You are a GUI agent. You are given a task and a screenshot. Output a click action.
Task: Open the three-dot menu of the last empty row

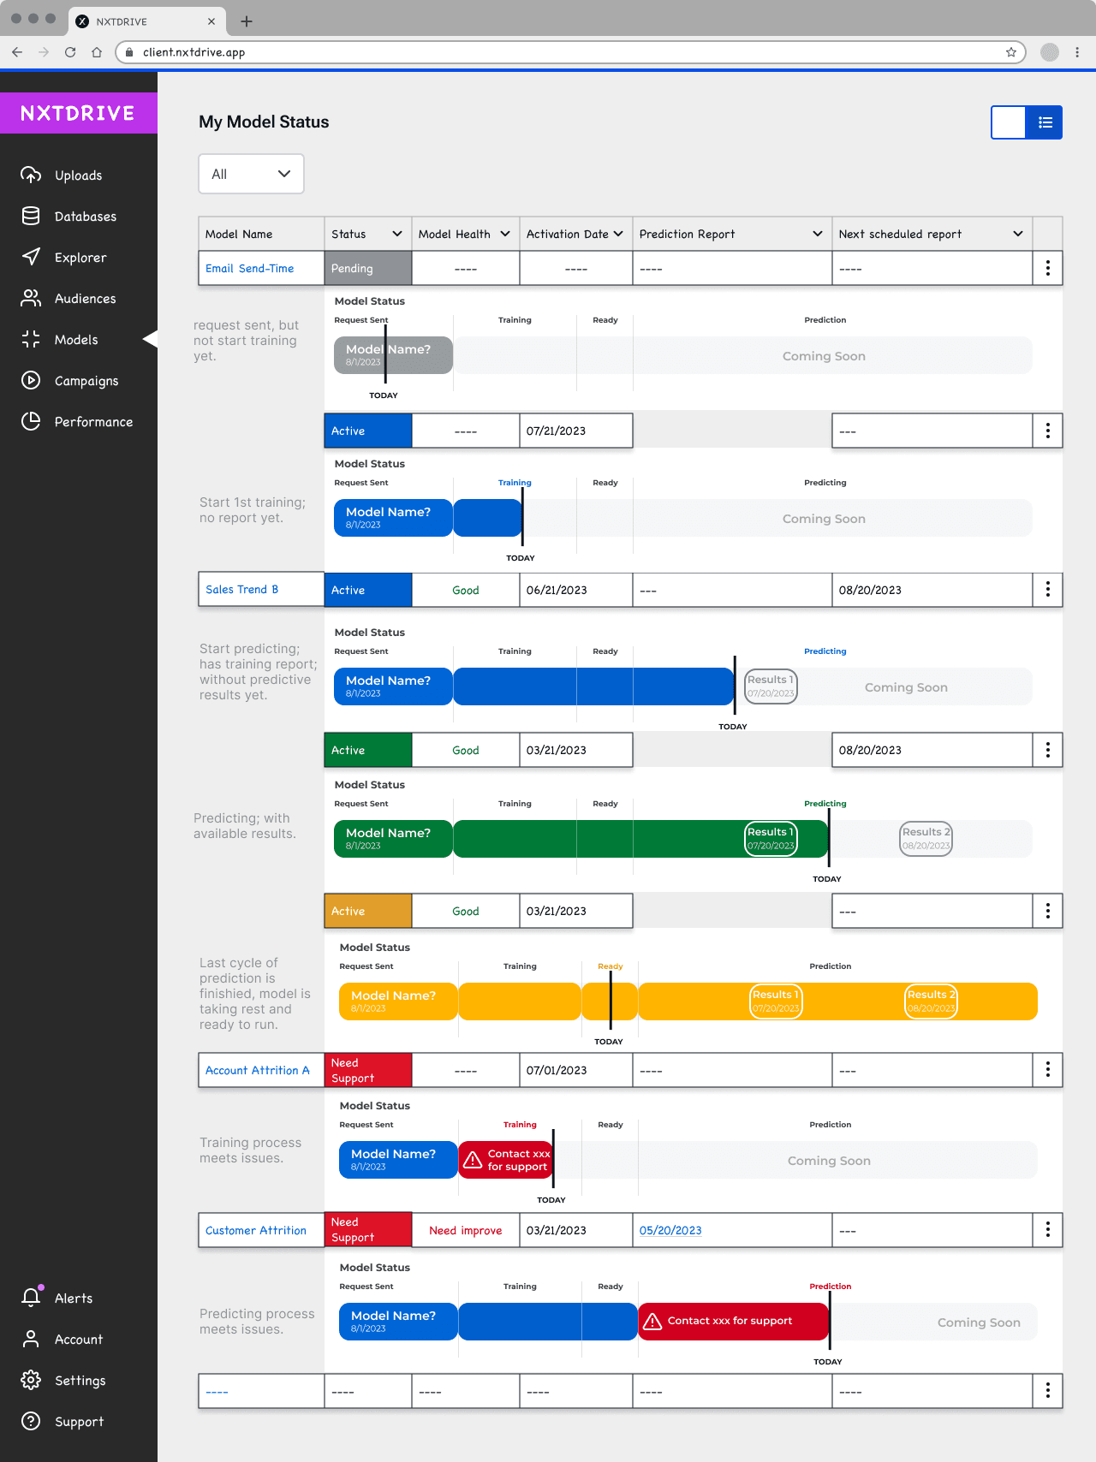pos(1047,1391)
